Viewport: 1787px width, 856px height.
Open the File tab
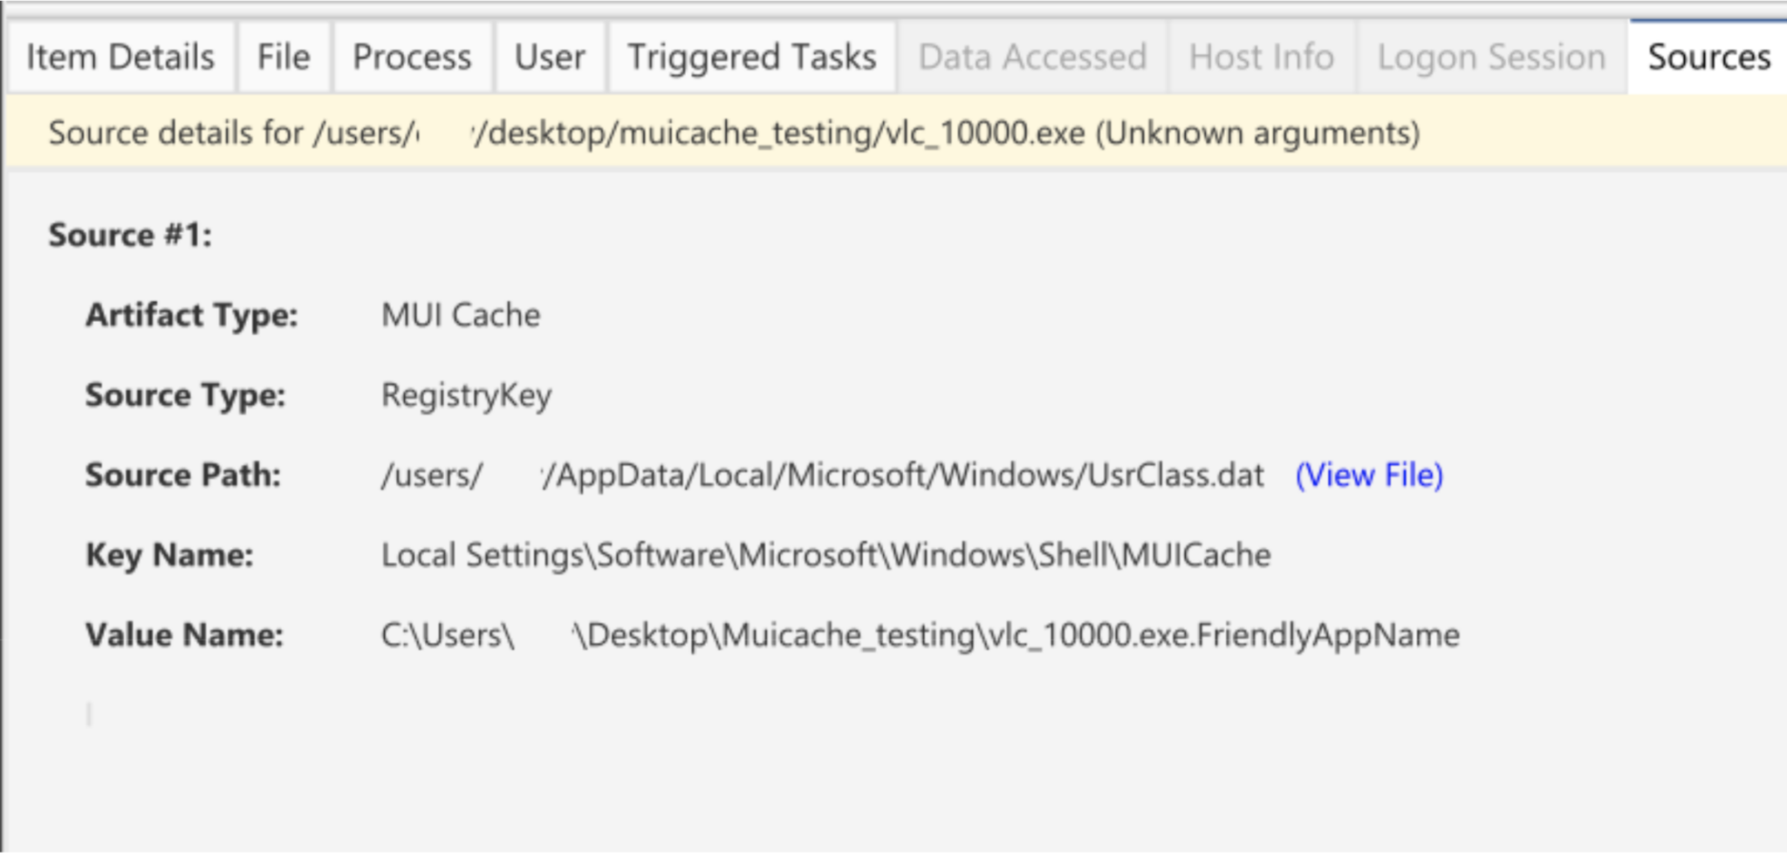[282, 57]
